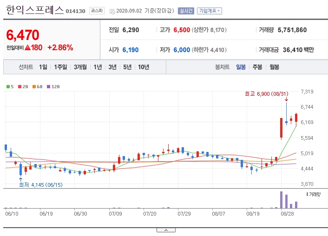This screenshot has height=236, width=328.
Task: Click the calendar clock icon beside the date
Action: pyautogui.click(x=112, y=11)
